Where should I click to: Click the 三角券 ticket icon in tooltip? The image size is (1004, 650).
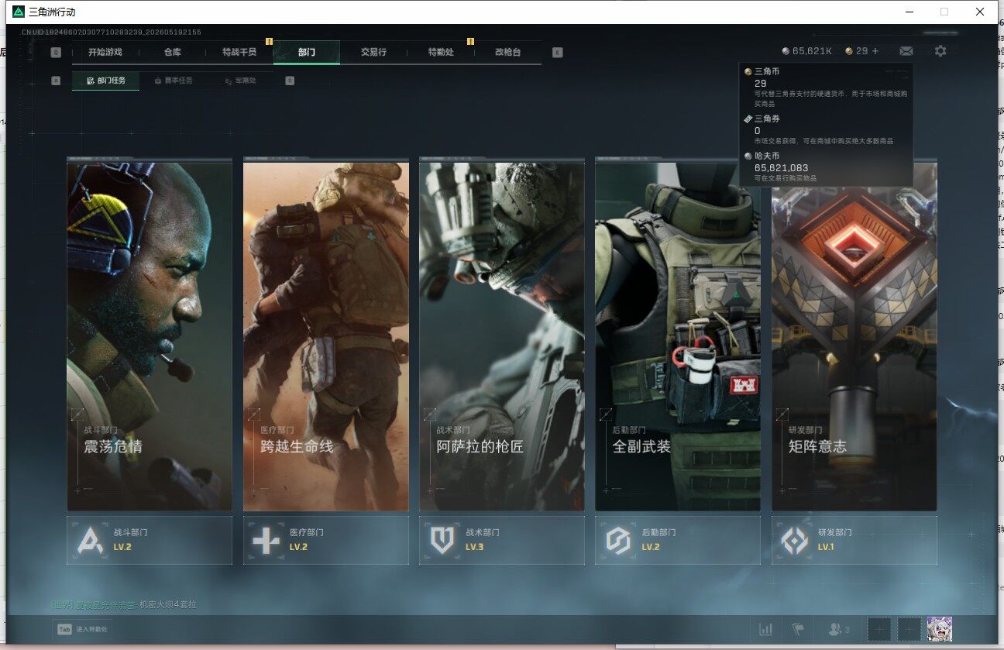coord(748,119)
